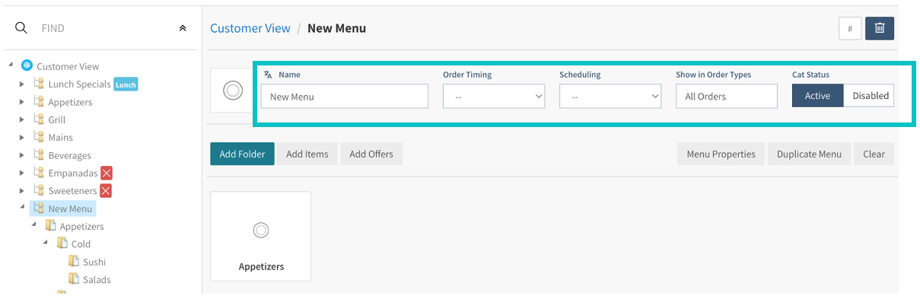Expand the Sweeteners tree node
This screenshot has width=920, height=299.
(x=22, y=190)
